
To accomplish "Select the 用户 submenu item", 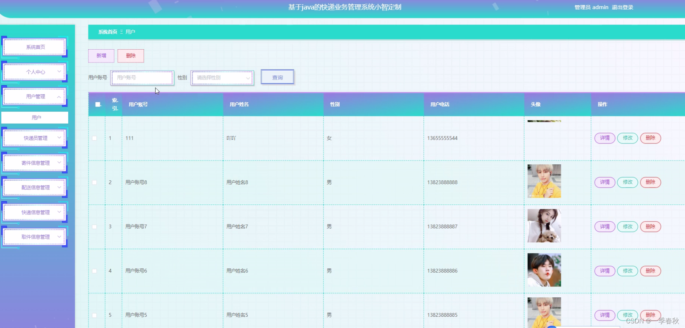I will [x=35, y=117].
